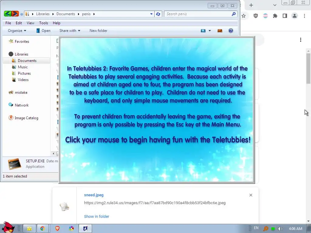Bookmark the page with the star icon
Image resolution: width=311 pixels, height=233 pixels.
coord(244,16)
